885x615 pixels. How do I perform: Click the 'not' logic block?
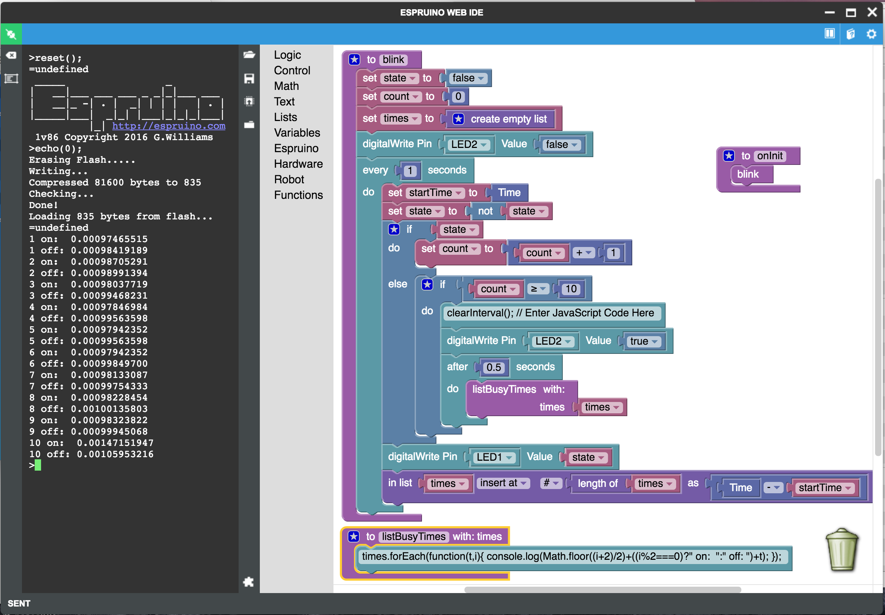coord(485,211)
